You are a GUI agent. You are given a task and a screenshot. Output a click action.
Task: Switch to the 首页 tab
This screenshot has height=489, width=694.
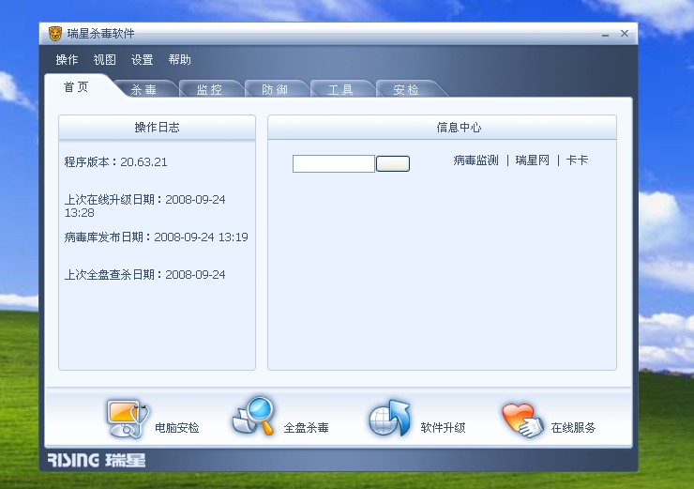coord(76,86)
